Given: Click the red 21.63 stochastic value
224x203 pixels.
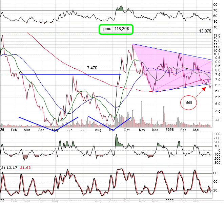Looking at the screenshot, I should coord(25,168).
